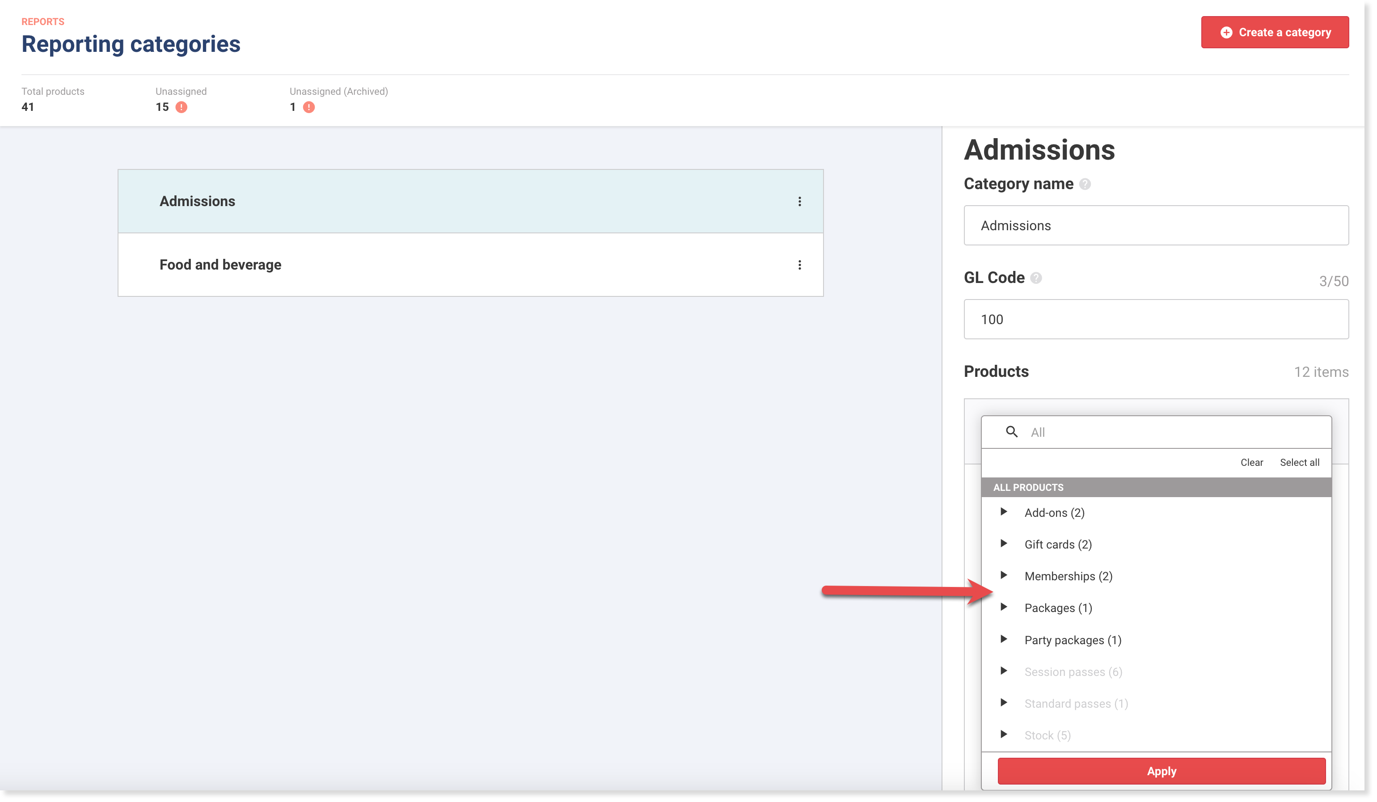Click the Reporting categories page title
Screen dimensions: 1377x802
(x=131, y=44)
